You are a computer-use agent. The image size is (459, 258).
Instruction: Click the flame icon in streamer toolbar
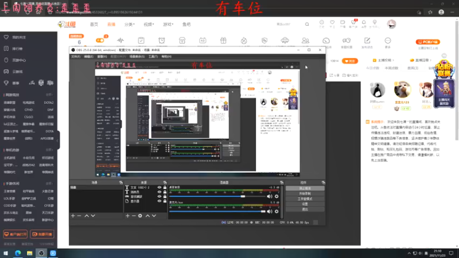click(244, 41)
